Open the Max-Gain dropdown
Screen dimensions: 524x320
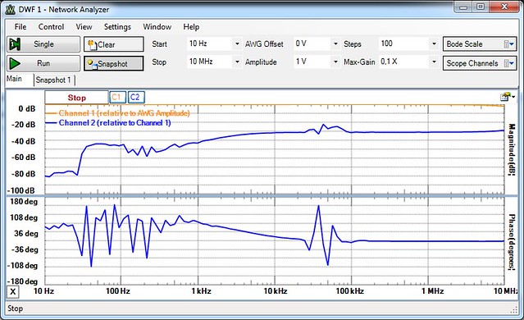(434, 62)
